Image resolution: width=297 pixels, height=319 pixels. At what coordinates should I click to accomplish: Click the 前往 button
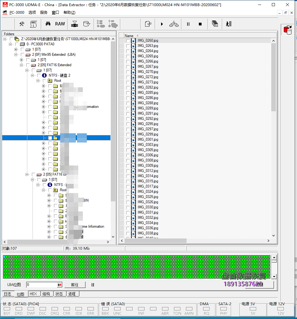[75, 285]
